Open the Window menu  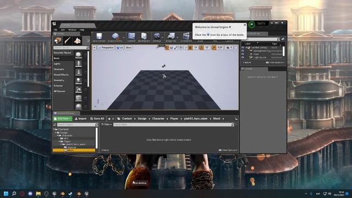(72, 30)
